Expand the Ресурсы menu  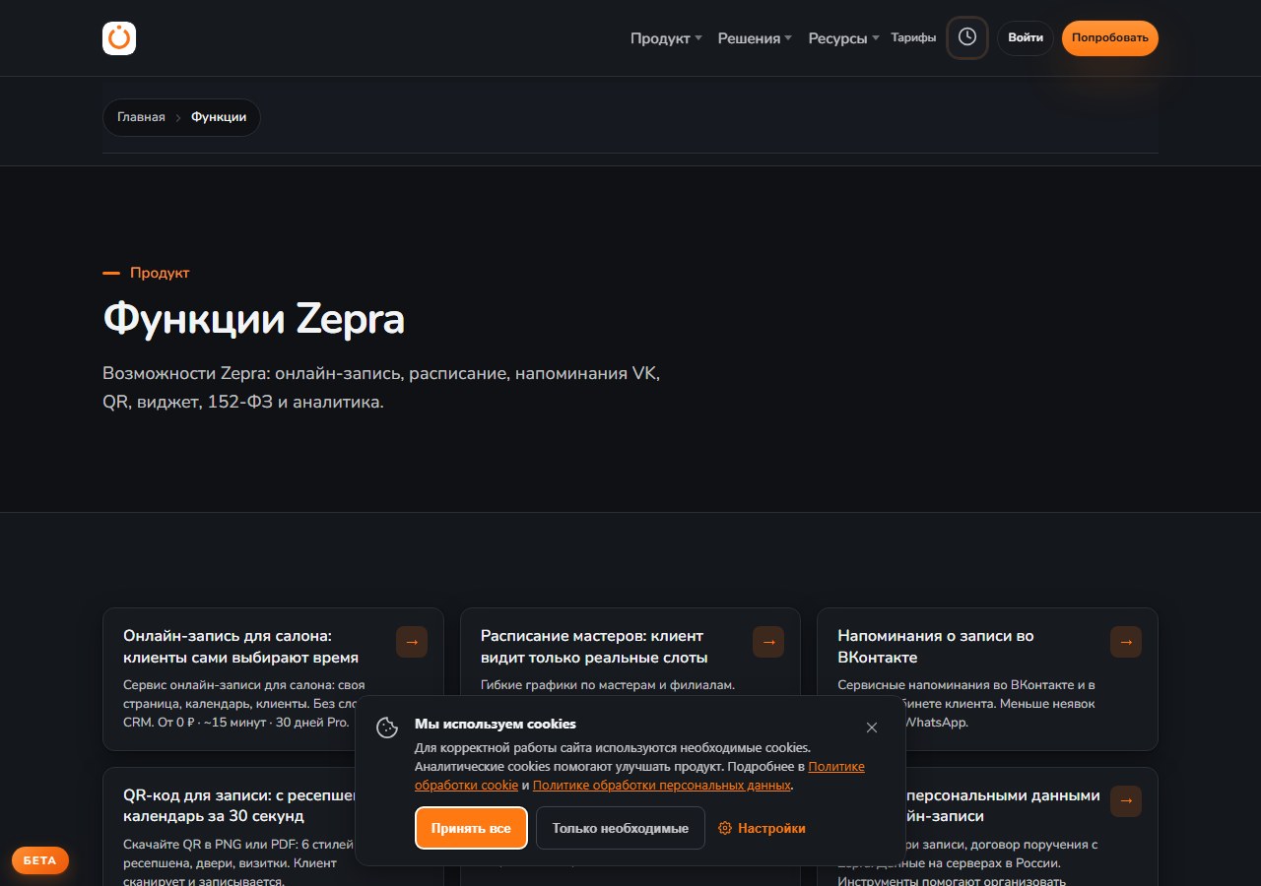843,38
